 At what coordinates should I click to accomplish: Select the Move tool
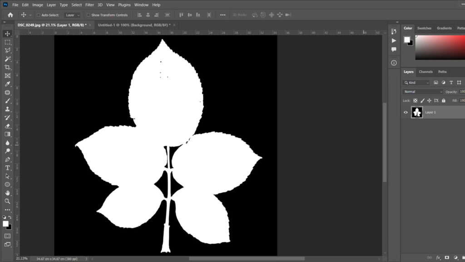(7, 34)
